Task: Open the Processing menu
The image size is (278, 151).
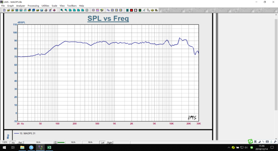Action: pos(33,6)
